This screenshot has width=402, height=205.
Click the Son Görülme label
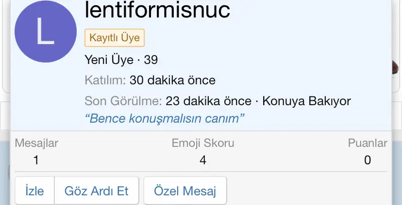123,101
